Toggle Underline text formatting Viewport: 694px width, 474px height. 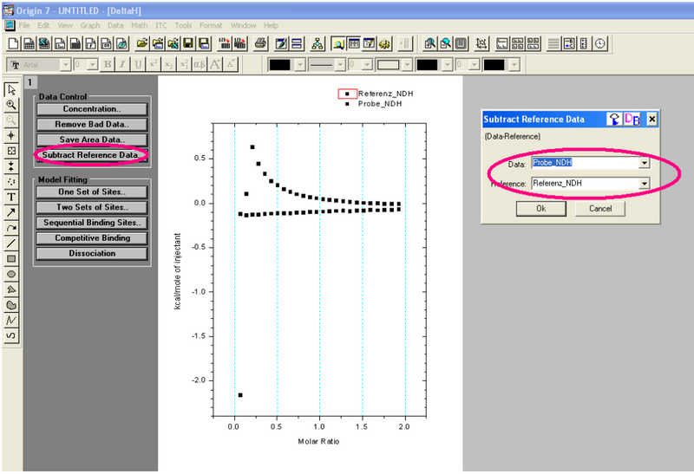(138, 64)
